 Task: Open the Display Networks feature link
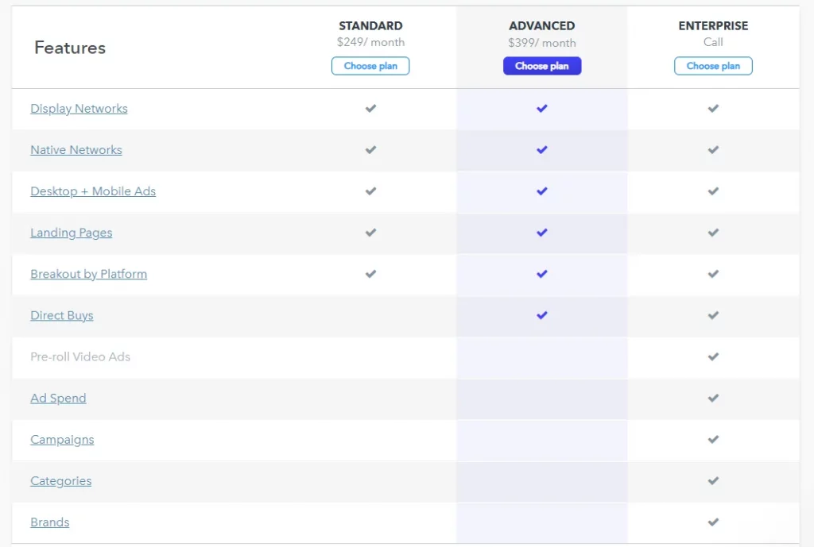click(x=79, y=109)
